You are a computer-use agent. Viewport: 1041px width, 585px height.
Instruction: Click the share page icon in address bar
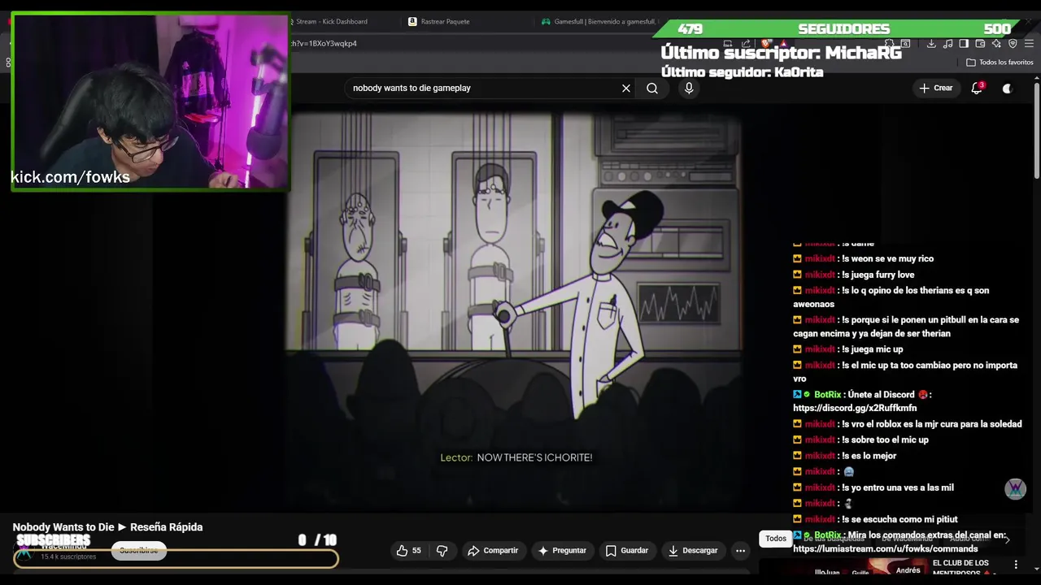point(746,43)
